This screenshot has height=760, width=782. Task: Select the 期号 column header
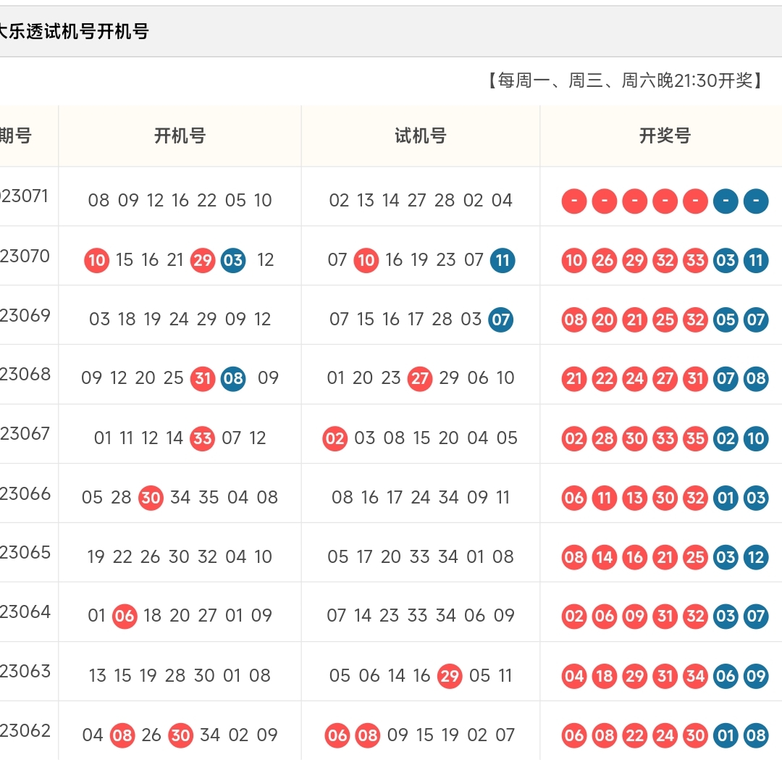tap(16, 135)
